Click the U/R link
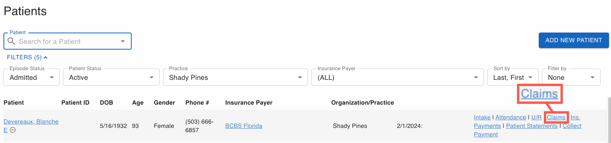 (536, 117)
